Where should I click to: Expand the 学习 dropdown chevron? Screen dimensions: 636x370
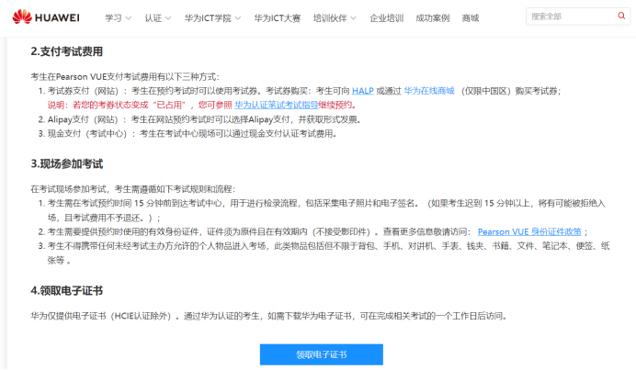point(129,18)
